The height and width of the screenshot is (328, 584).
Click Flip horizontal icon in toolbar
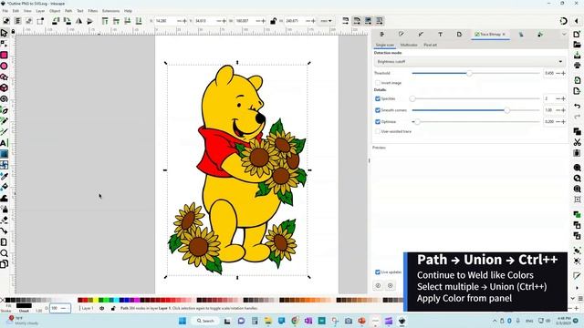coord(78,21)
